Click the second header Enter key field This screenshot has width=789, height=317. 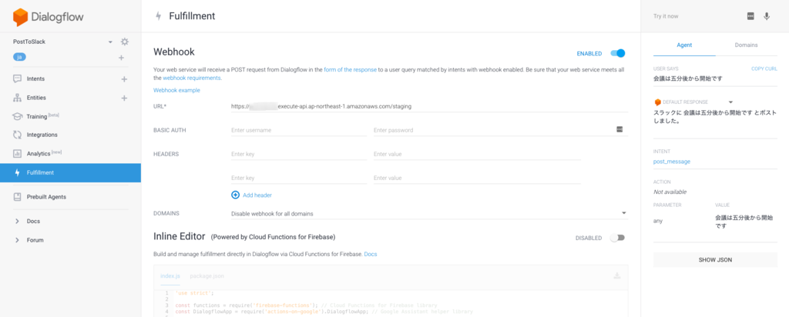pyautogui.click(x=299, y=178)
